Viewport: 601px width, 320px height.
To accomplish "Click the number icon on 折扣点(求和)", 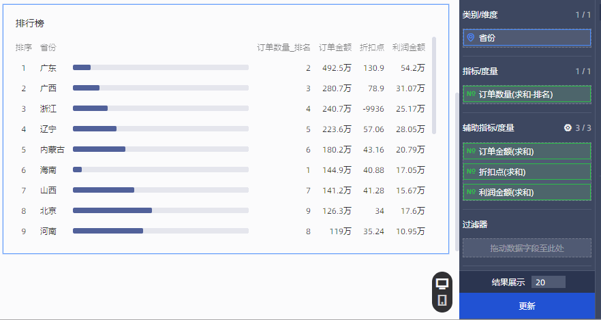I will coord(471,172).
